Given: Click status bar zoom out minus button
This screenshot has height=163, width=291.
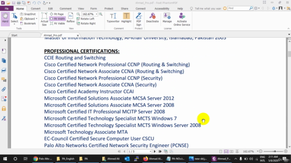Looking at the screenshot, I should pyautogui.click(x=261, y=151).
